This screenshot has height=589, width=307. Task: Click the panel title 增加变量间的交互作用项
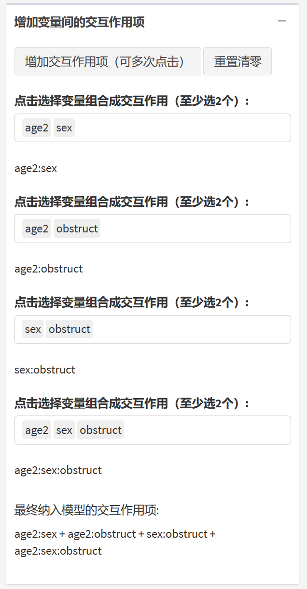coord(80,22)
